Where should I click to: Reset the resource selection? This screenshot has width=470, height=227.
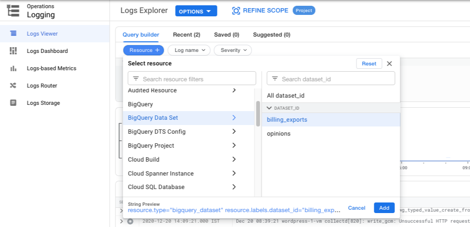pyautogui.click(x=369, y=63)
